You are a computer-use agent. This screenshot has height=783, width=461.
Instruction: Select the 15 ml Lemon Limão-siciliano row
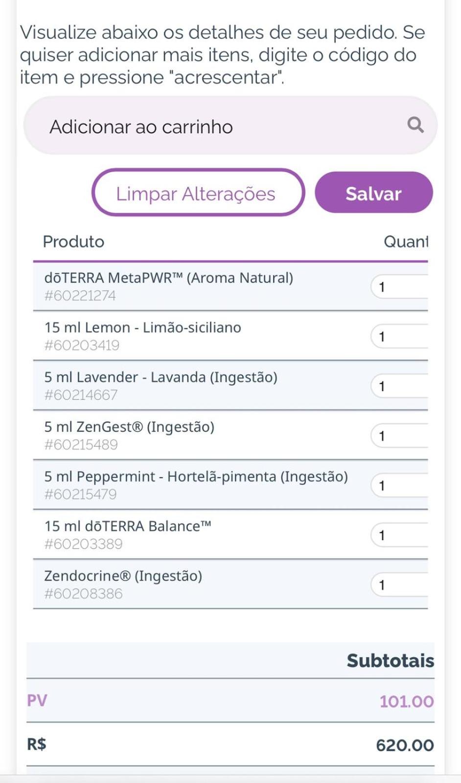(230, 336)
